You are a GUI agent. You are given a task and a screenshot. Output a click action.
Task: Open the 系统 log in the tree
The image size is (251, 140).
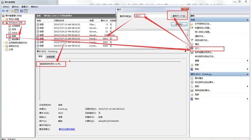click(14, 36)
